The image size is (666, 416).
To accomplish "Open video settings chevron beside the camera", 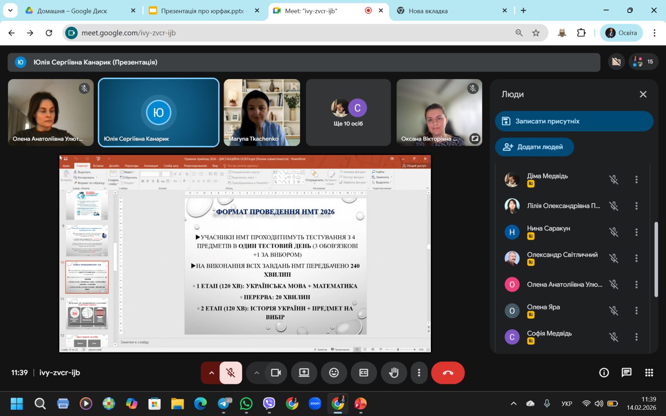I will click(x=256, y=373).
